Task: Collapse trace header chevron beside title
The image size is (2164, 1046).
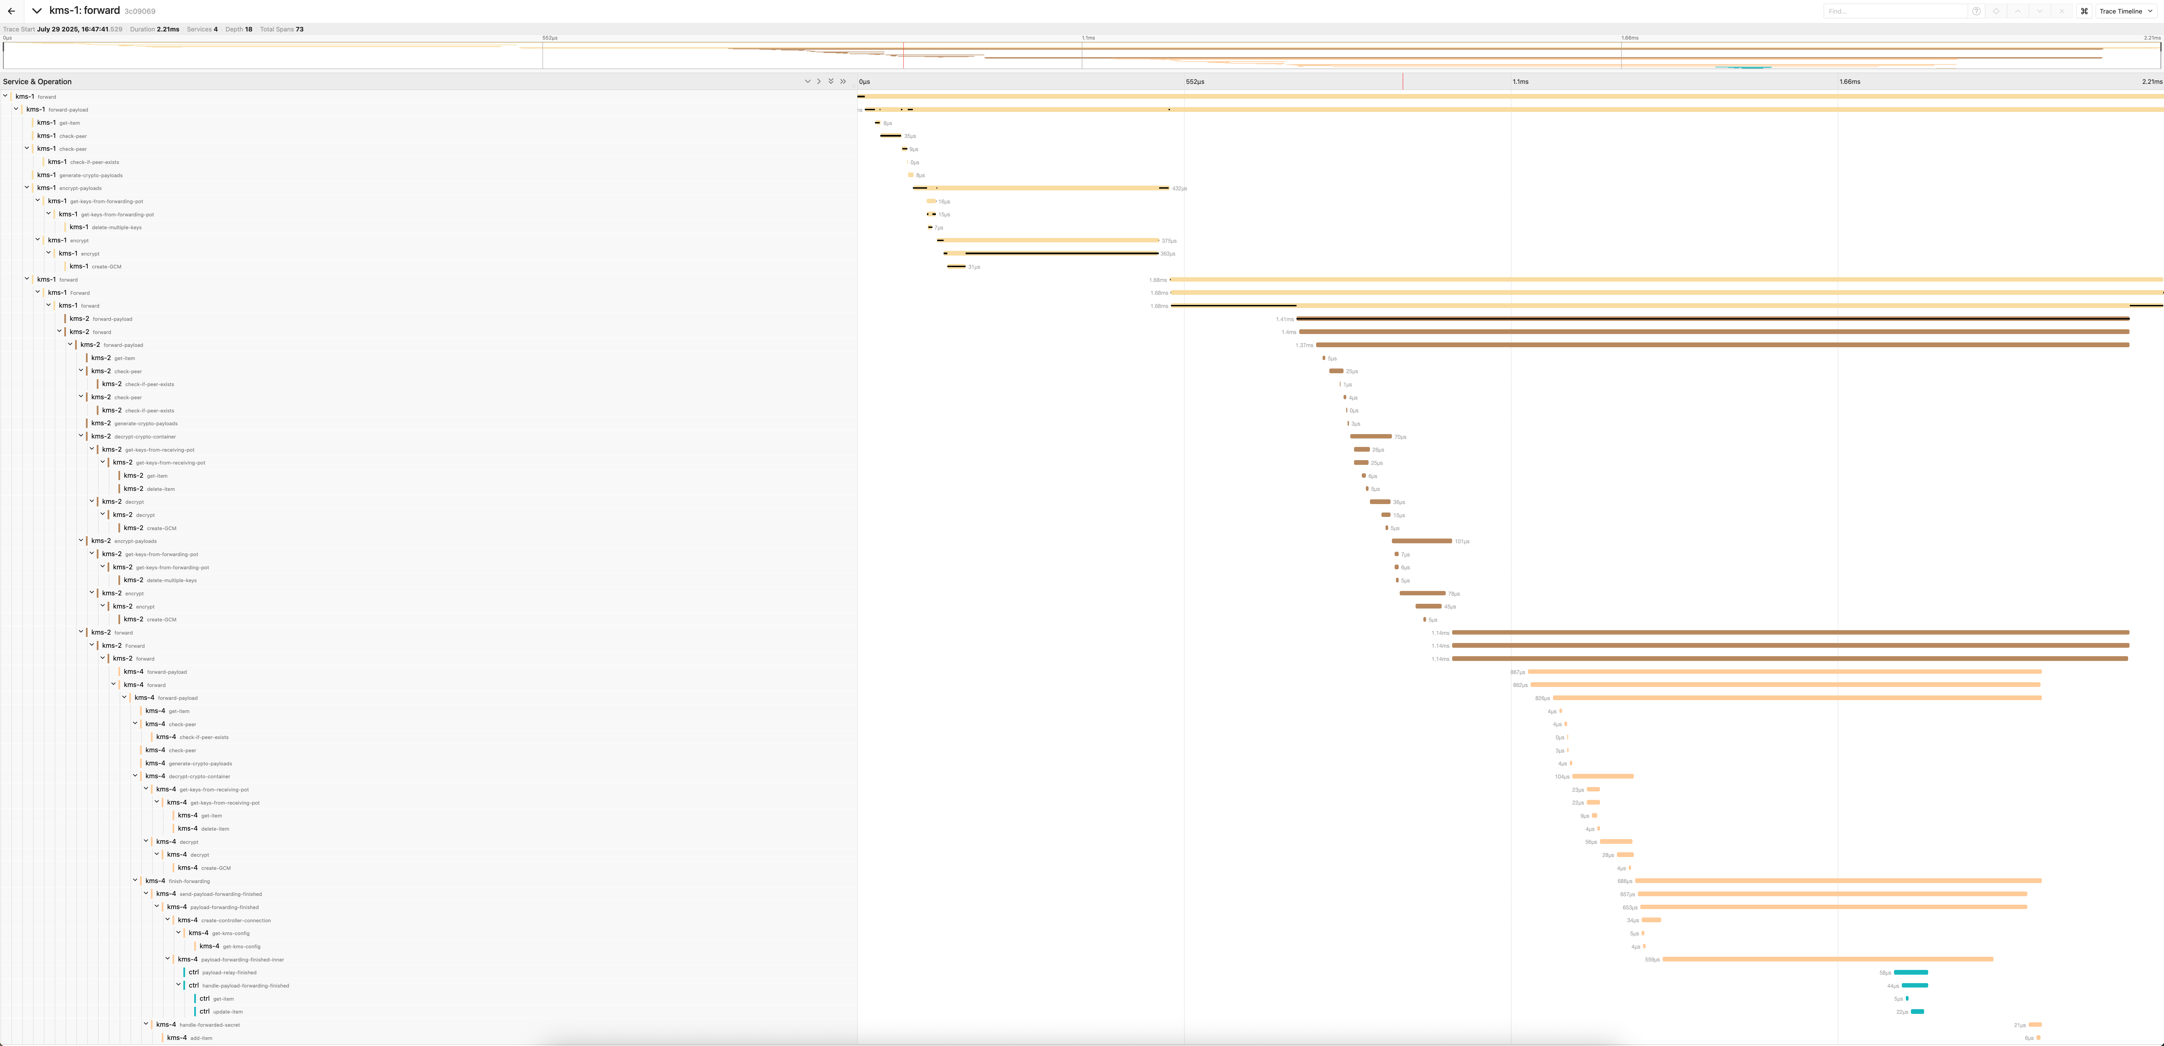Action: (x=37, y=11)
